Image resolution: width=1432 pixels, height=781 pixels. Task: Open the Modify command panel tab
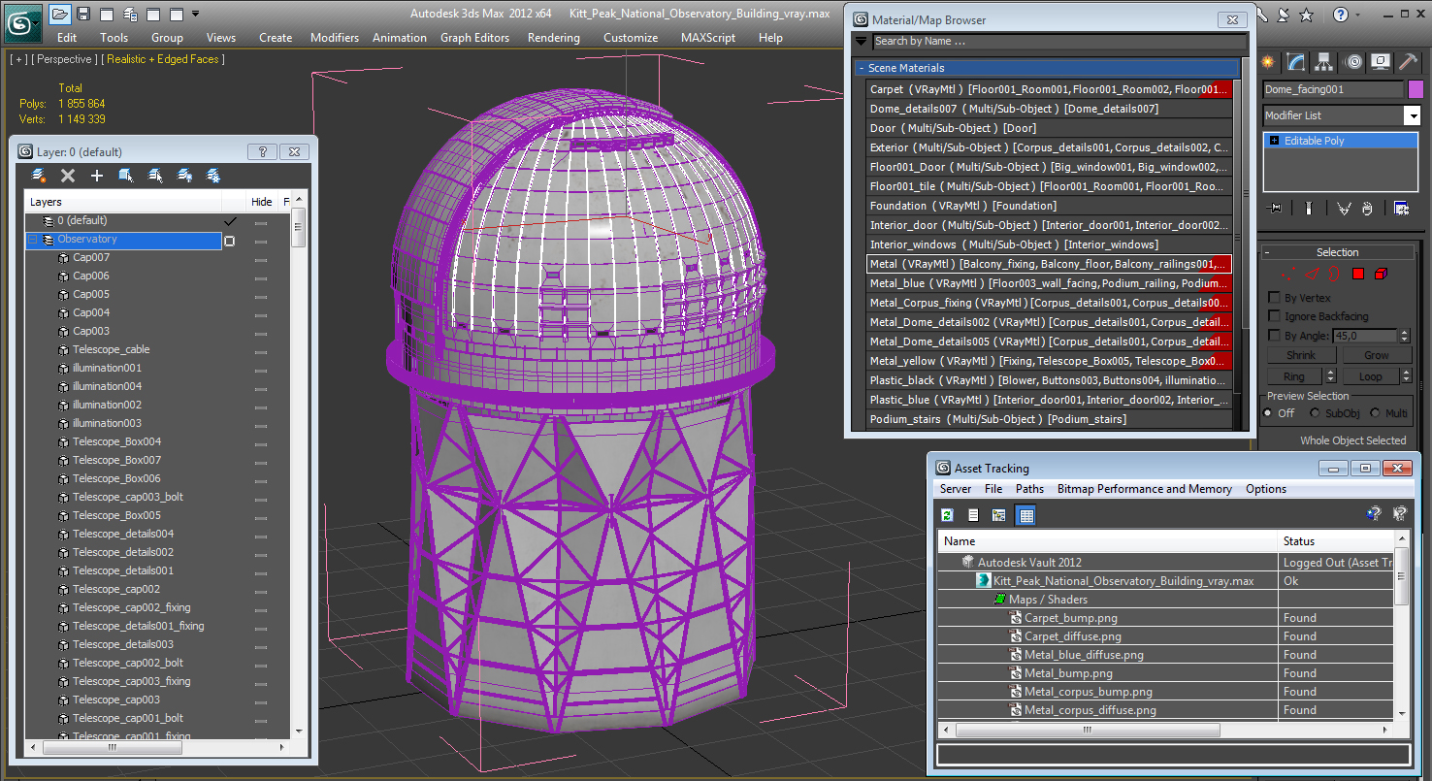pos(1296,62)
